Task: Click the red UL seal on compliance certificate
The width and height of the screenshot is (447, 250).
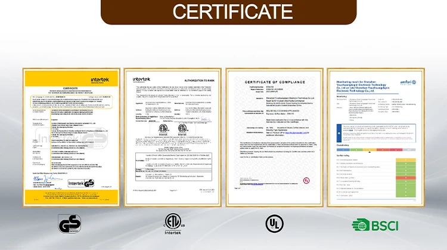Action: pyautogui.click(x=306, y=180)
